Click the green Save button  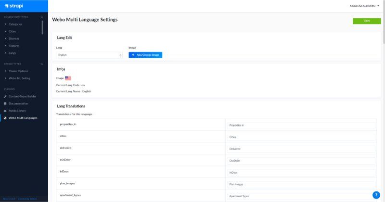[367, 21]
